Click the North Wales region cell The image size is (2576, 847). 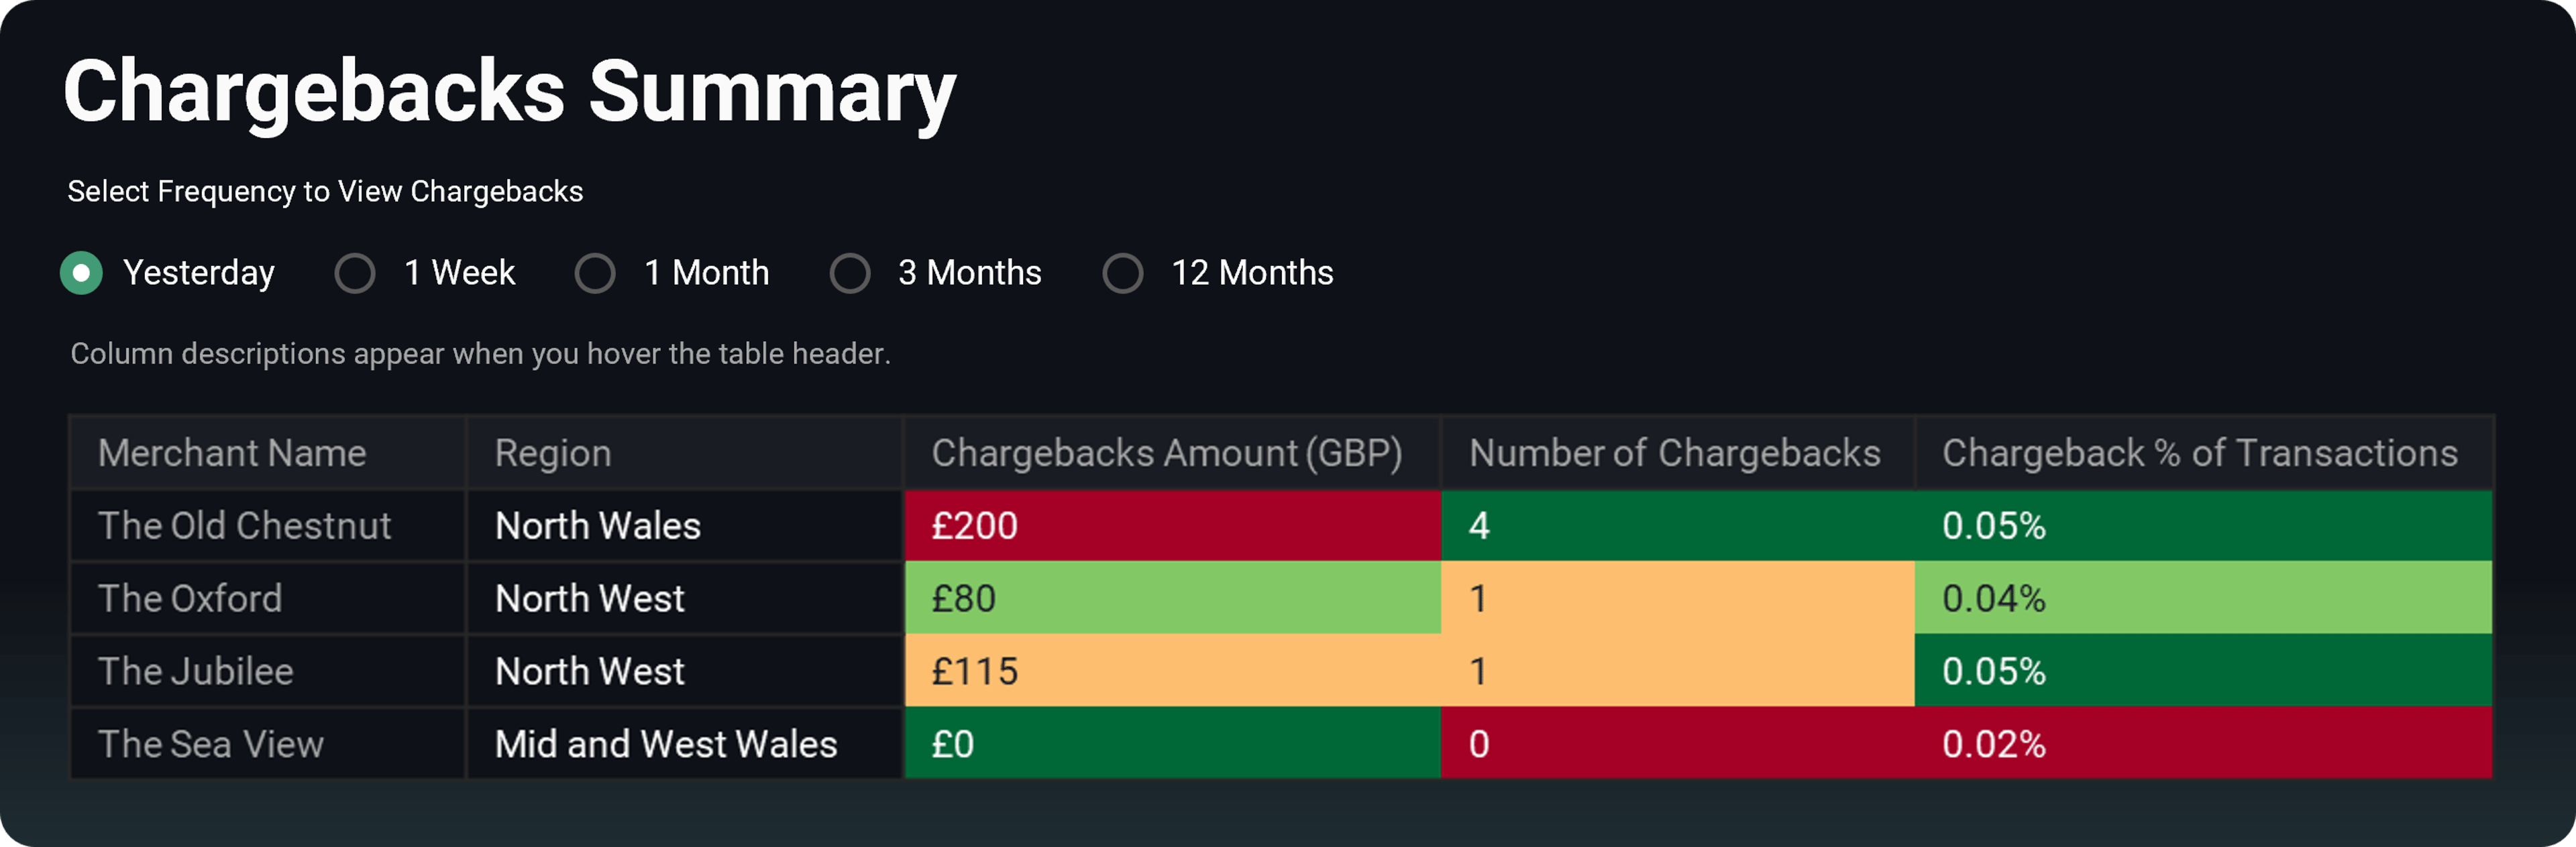598,525
